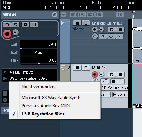142x137 pixels.
Task: Click the audio track 1 arrow icon
Action: [x=63, y=23]
